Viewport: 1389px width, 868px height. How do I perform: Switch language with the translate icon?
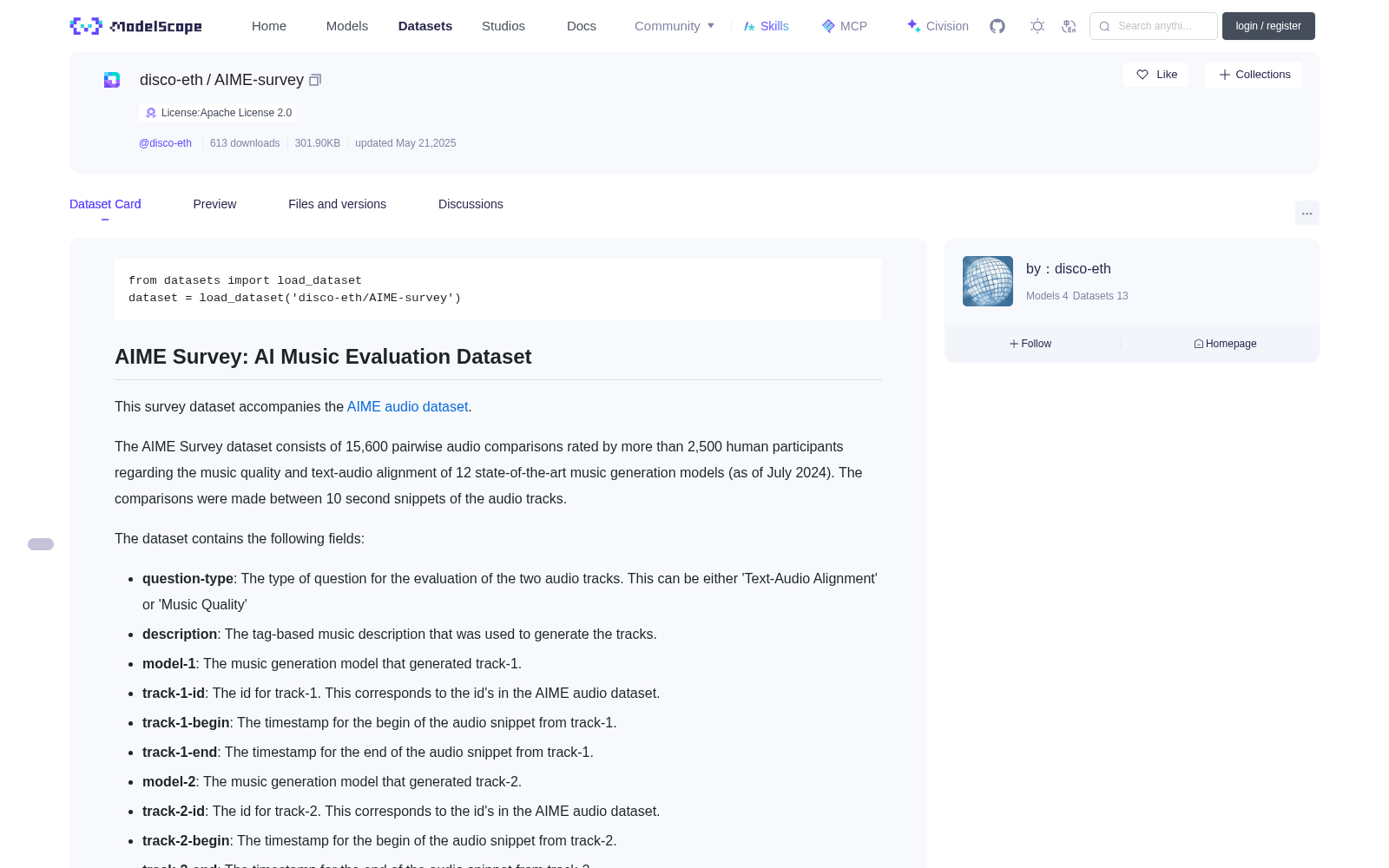tap(1070, 26)
